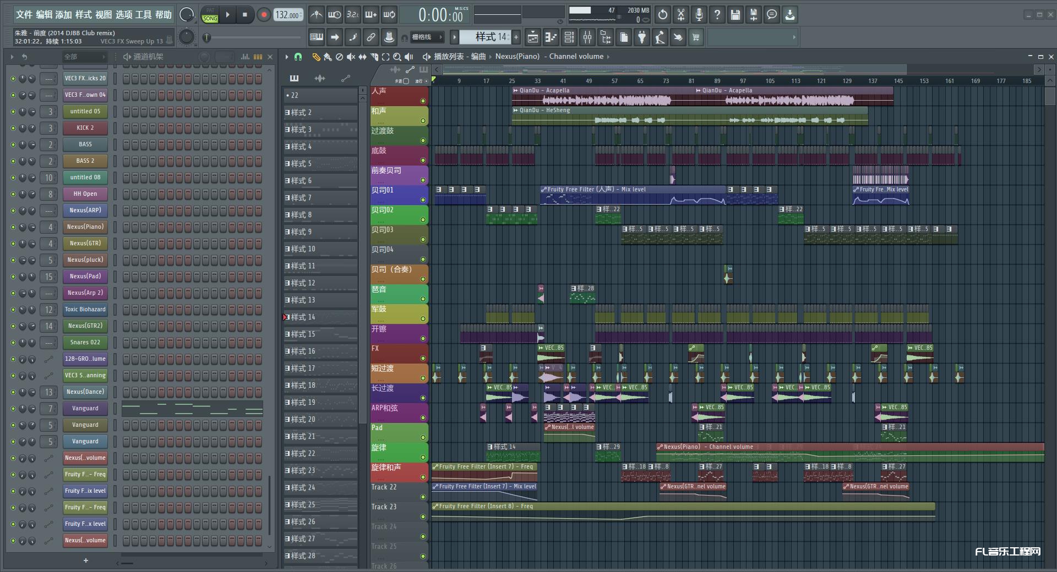
Task: Open the piano roll view icon
Action: [551, 37]
